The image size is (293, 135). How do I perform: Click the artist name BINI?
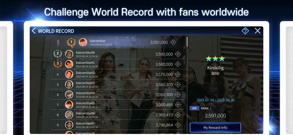point(215,74)
